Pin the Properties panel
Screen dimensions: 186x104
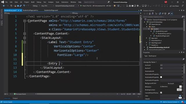182,52
